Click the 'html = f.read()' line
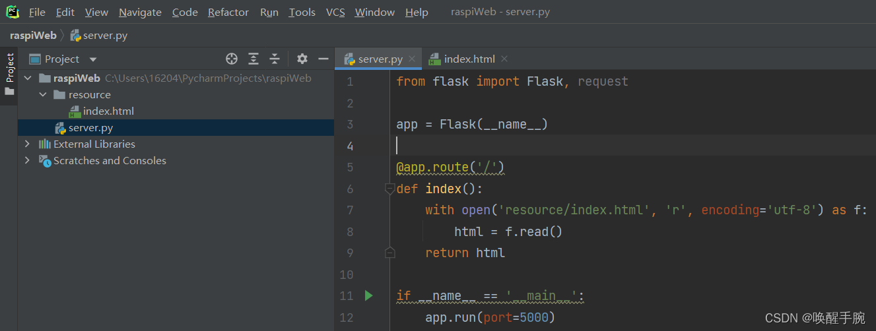 (x=508, y=232)
